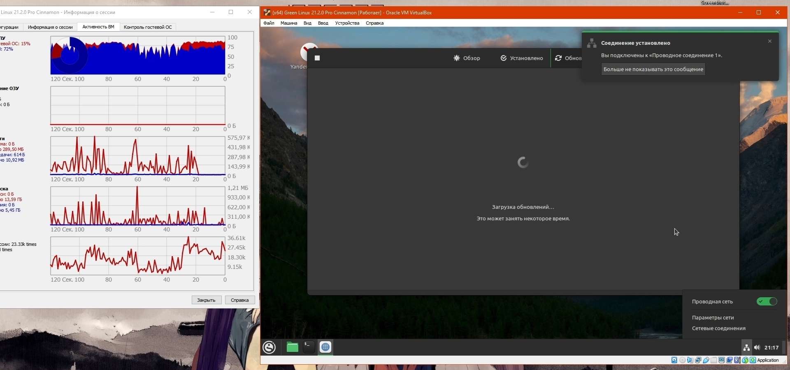Switch to Контроль гостевой ОС tab
Image resolution: width=790 pixels, height=370 pixels.
[148, 27]
